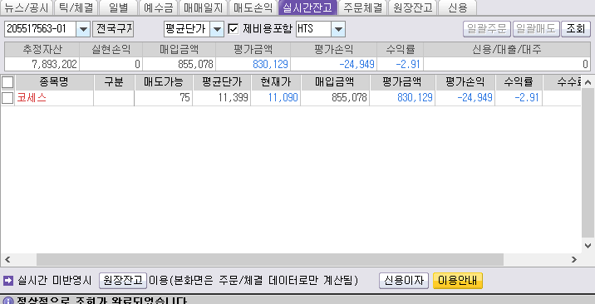Click the 수익률 column header in the holdings table
Screen dimensions: 595x304
519,82
